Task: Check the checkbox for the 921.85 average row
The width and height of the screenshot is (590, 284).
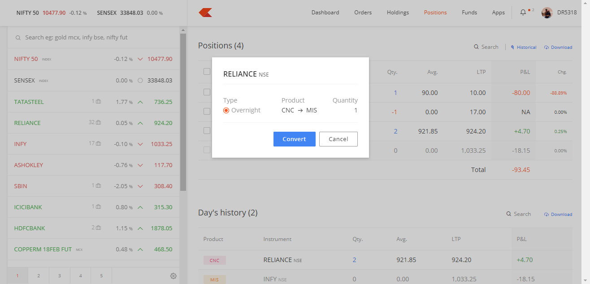Action: pyautogui.click(x=207, y=130)
